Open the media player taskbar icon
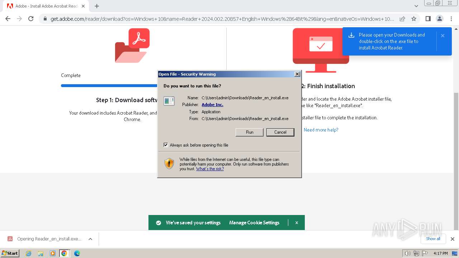The width and height of the screenshot is (459, 258). pyautogui.click(x=53, y=253)
